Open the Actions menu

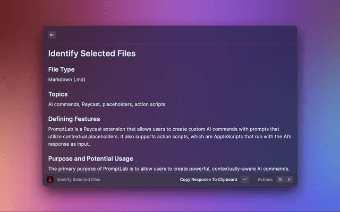pos(265,180)
